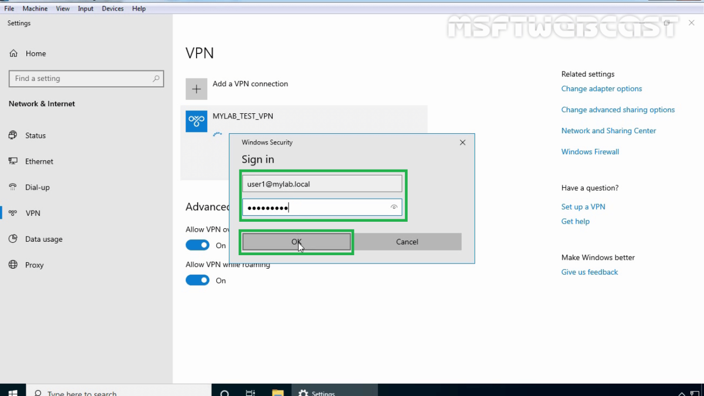The image size is (704, 396).
Task: Close the Settings window
Action: 692,23
